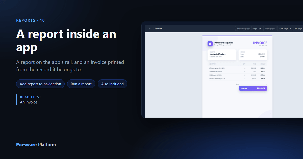Click the "A report inside an app" heading
This screenshot has width=303, height=159.
tap(66, 40)
